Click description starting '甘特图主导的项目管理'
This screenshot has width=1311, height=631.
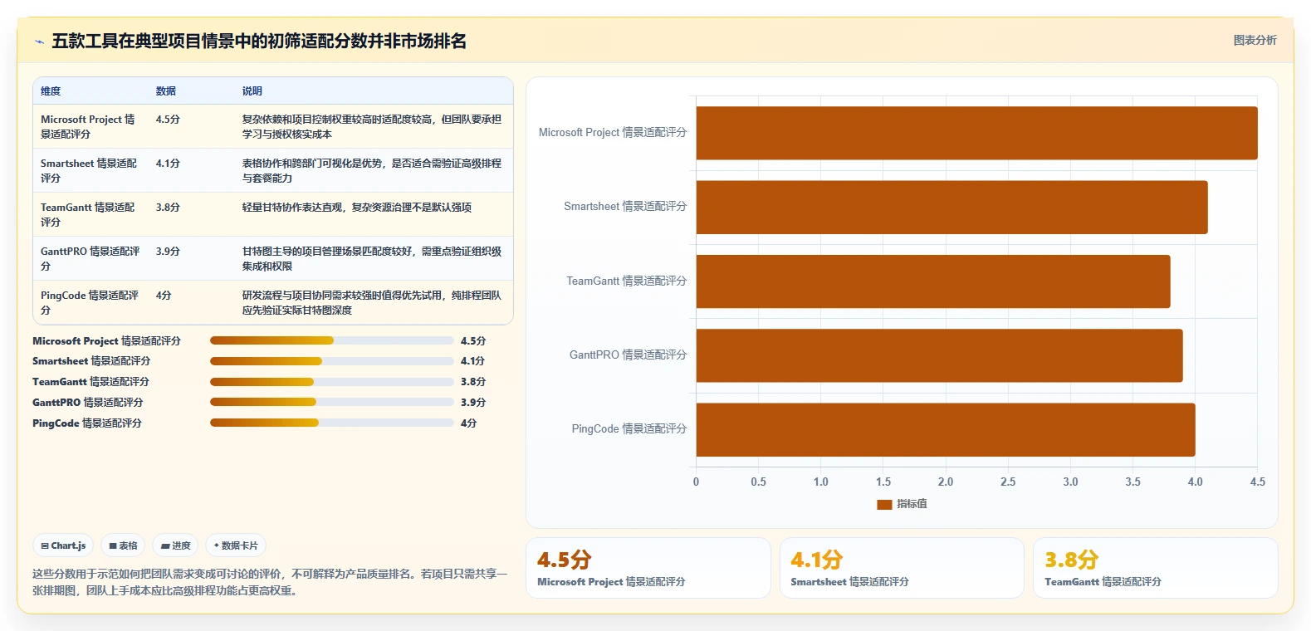[372, 258]
